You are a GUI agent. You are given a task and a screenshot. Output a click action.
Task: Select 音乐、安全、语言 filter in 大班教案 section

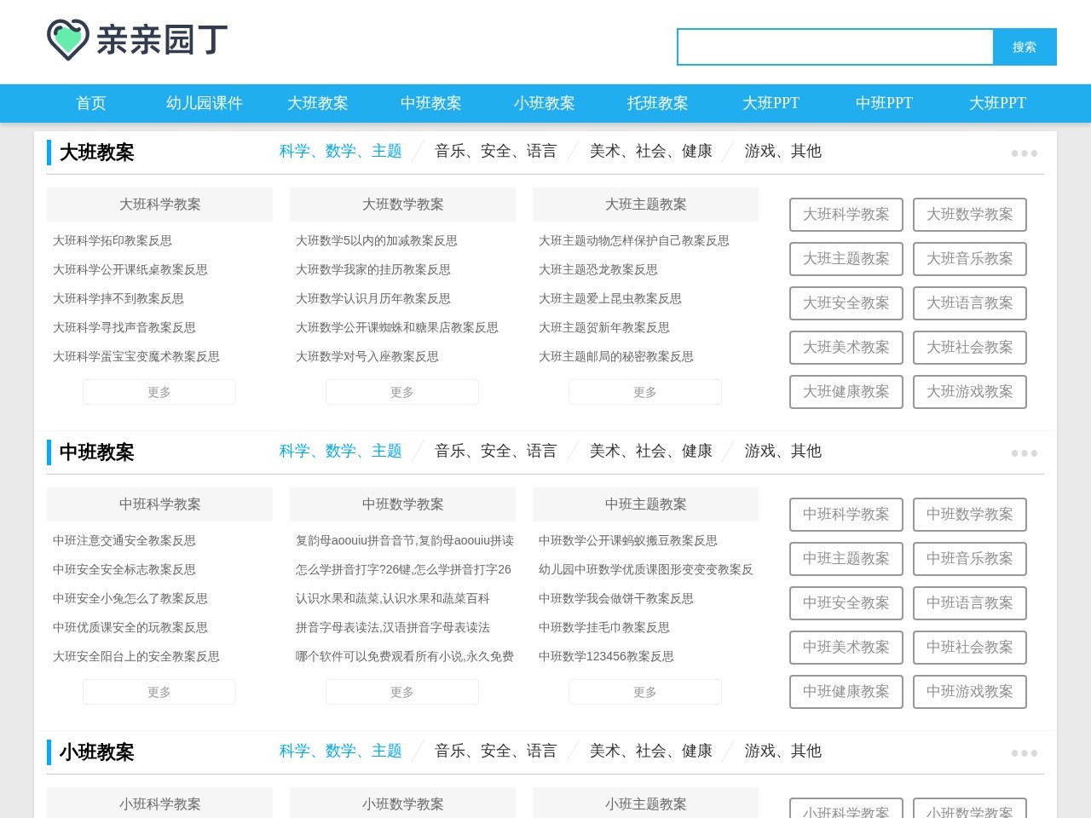coord(495,151)
